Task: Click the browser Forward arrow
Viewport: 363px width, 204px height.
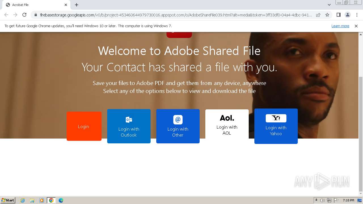Action: point(15,15)
